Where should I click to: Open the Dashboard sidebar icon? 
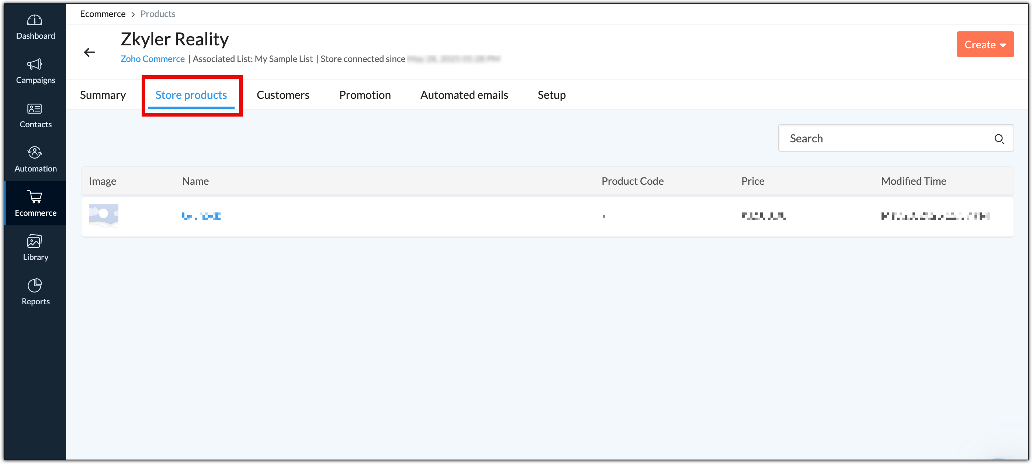[x=35, y=20]
